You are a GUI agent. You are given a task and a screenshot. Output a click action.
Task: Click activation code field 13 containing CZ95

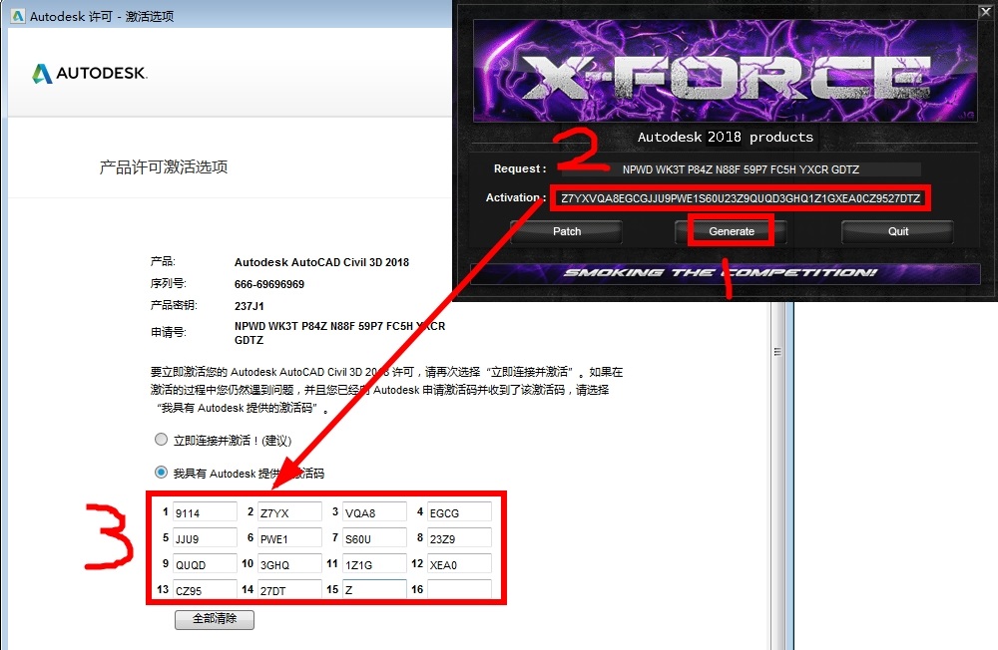[x=205, y=589]
